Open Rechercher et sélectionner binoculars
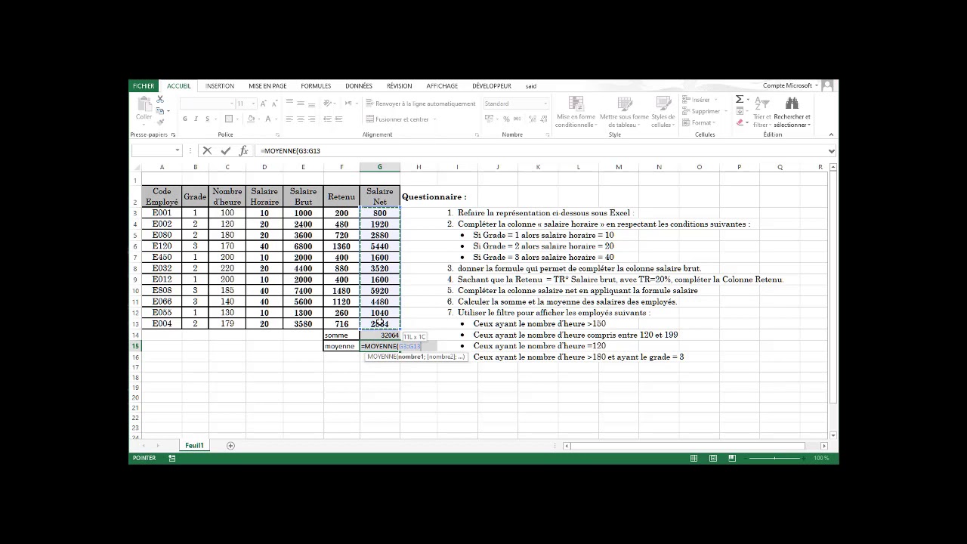This screenshot has width=967, height=544. [x=792, y=112]
